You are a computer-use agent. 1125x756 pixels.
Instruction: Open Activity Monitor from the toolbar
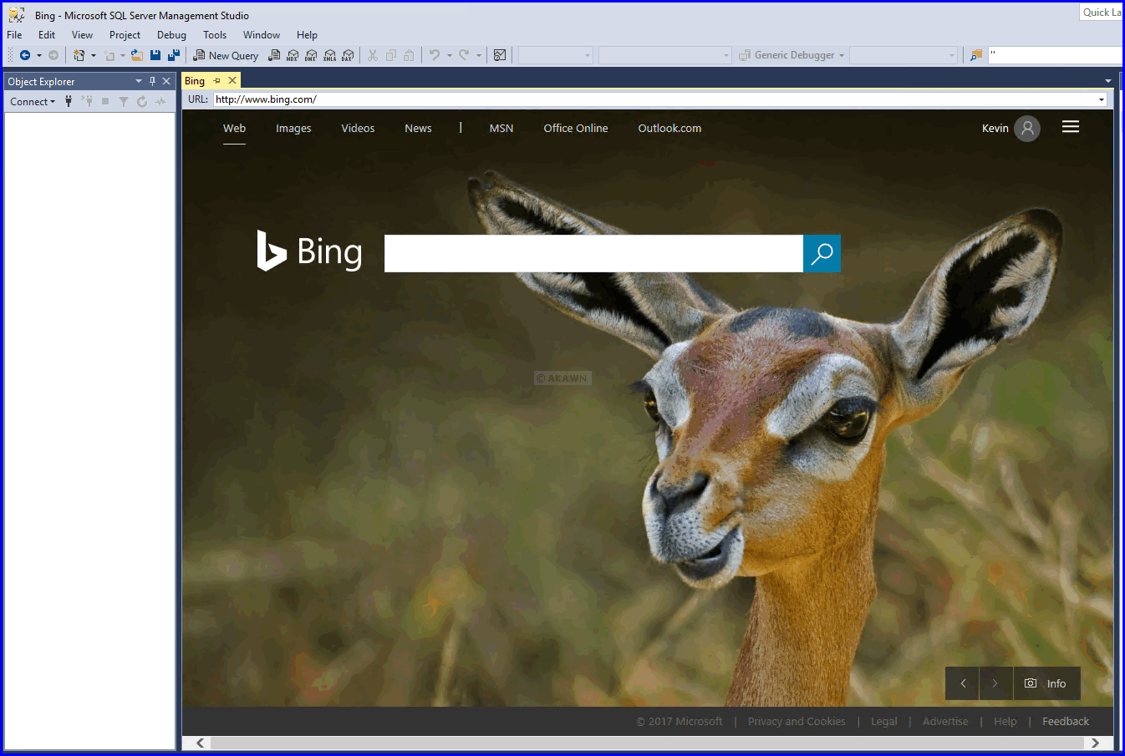(x=500, y=55)
